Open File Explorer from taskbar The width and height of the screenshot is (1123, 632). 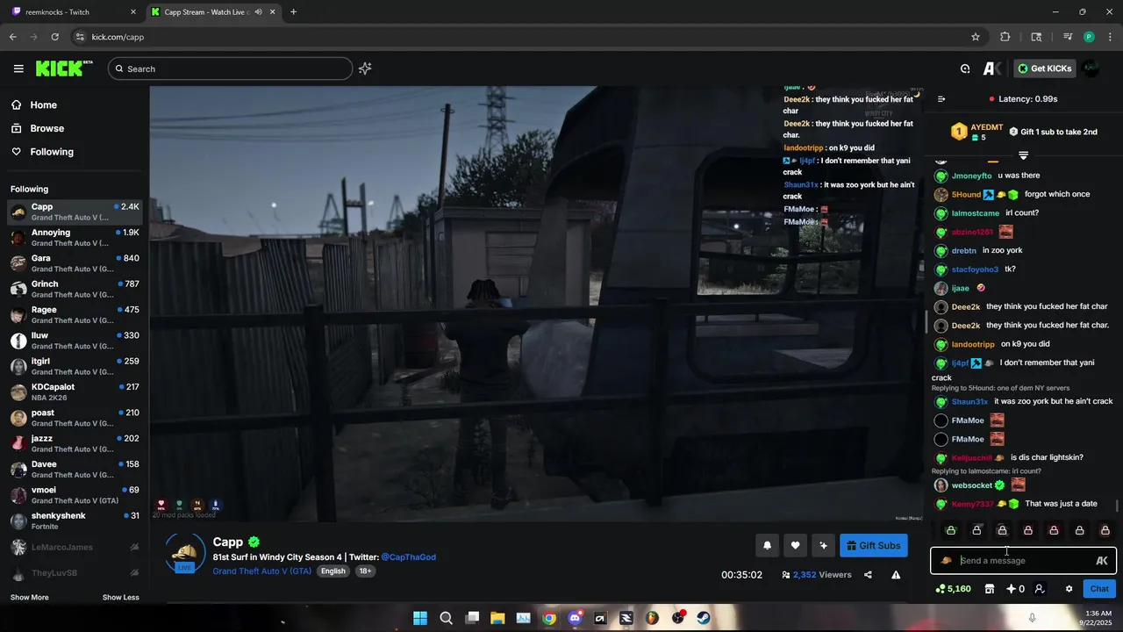[x=497, y=618]
